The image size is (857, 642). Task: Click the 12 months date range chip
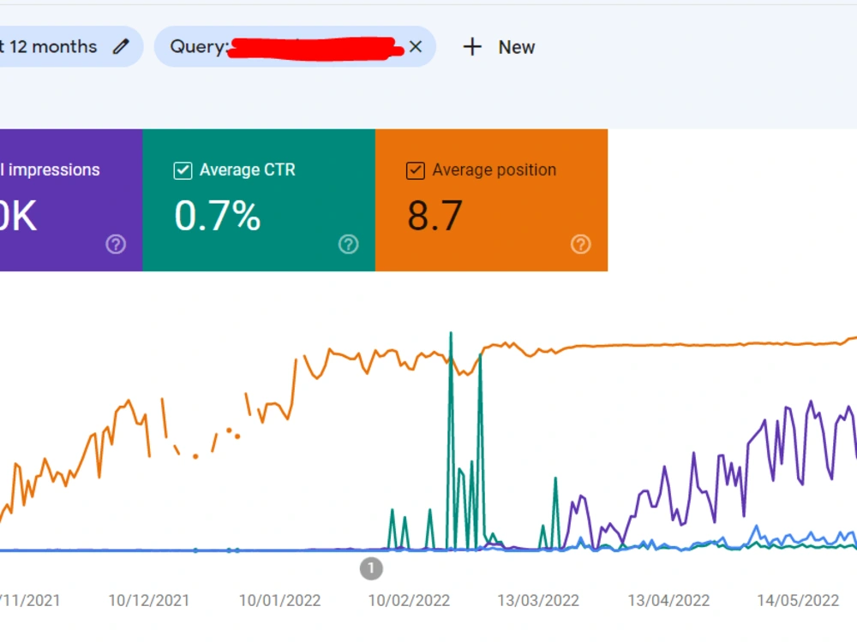pos(71,47)
